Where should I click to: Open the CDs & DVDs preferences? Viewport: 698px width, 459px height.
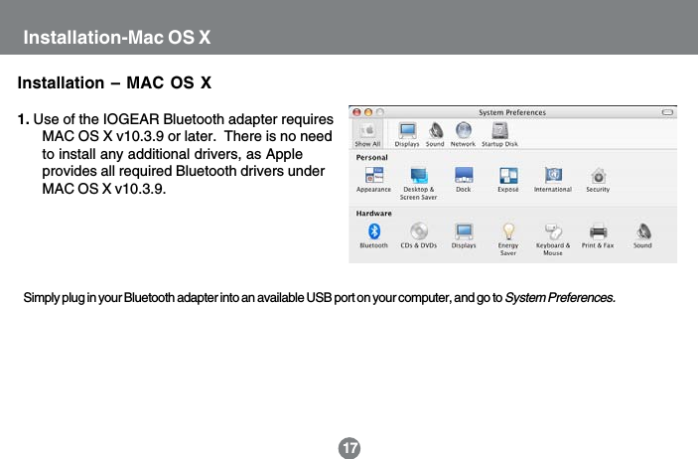tap(418, 235)
